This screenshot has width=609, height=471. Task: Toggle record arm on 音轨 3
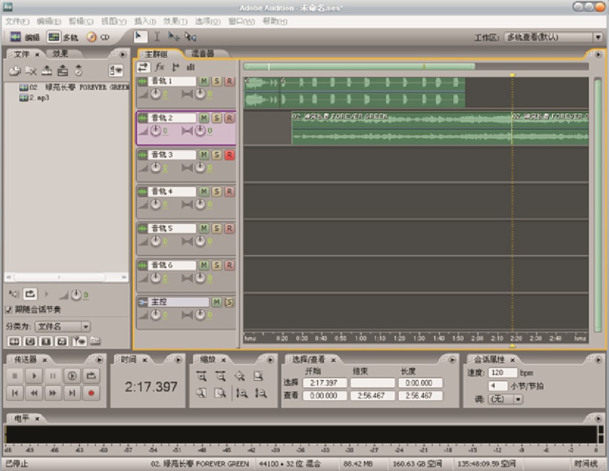[x=229, y=155]
